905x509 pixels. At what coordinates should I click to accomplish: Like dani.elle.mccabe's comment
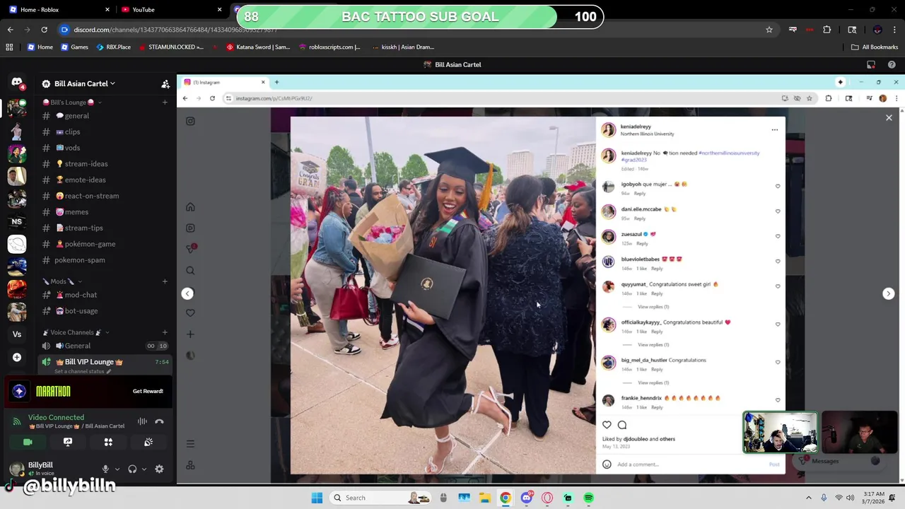[778, 211]
